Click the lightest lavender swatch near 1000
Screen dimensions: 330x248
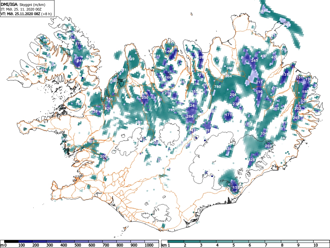(x=151, y=241)
